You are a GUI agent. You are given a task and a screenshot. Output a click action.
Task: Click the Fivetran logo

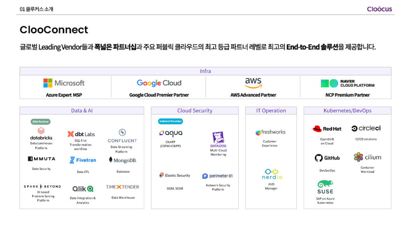pos(83,160)
